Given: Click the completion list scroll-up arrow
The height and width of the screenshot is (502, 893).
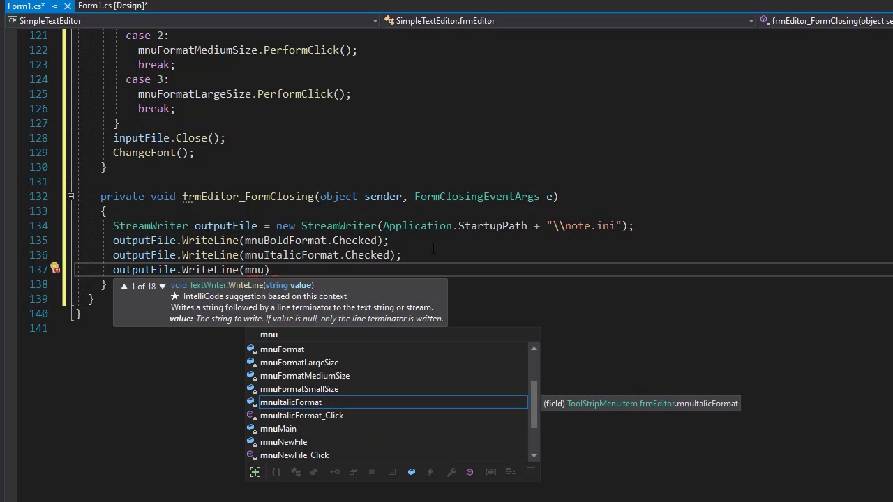Looking at the screenshot, I should pyautogui.click(x=534, y=348).
